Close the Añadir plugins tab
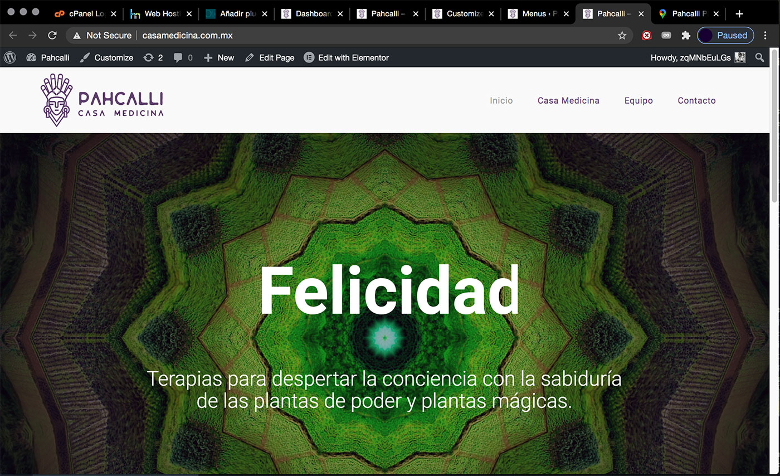The width and height of the screenshot is (780, 476). [x=265, y=14]
